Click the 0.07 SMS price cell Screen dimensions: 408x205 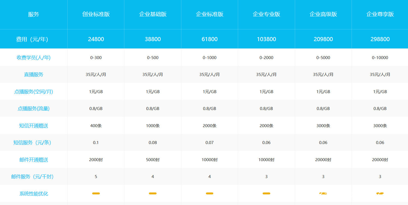click(209, 142)
